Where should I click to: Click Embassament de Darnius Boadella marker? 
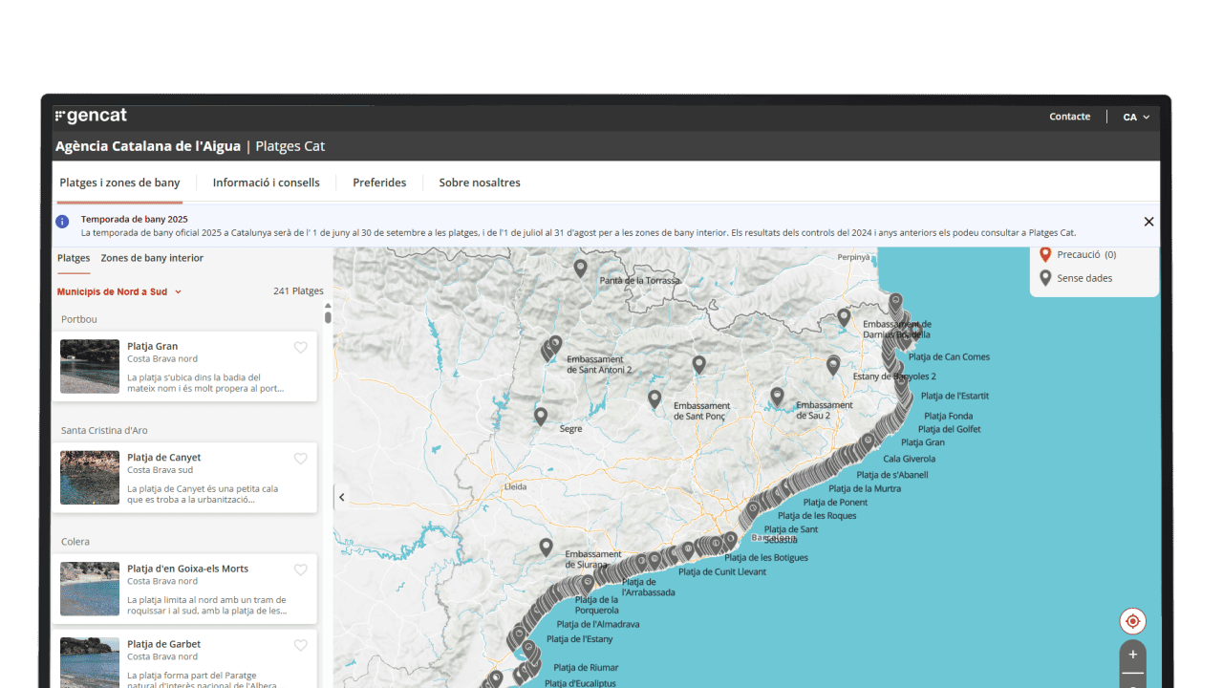[x=844, y=317]
